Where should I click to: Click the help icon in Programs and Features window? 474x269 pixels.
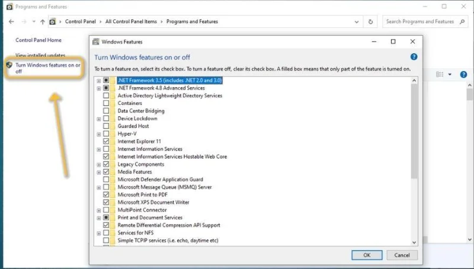pyautogui.click(x=463, y=74)
